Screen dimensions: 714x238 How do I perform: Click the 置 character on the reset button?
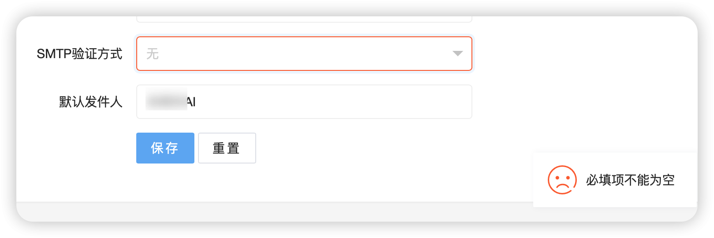tap(233, 148)
